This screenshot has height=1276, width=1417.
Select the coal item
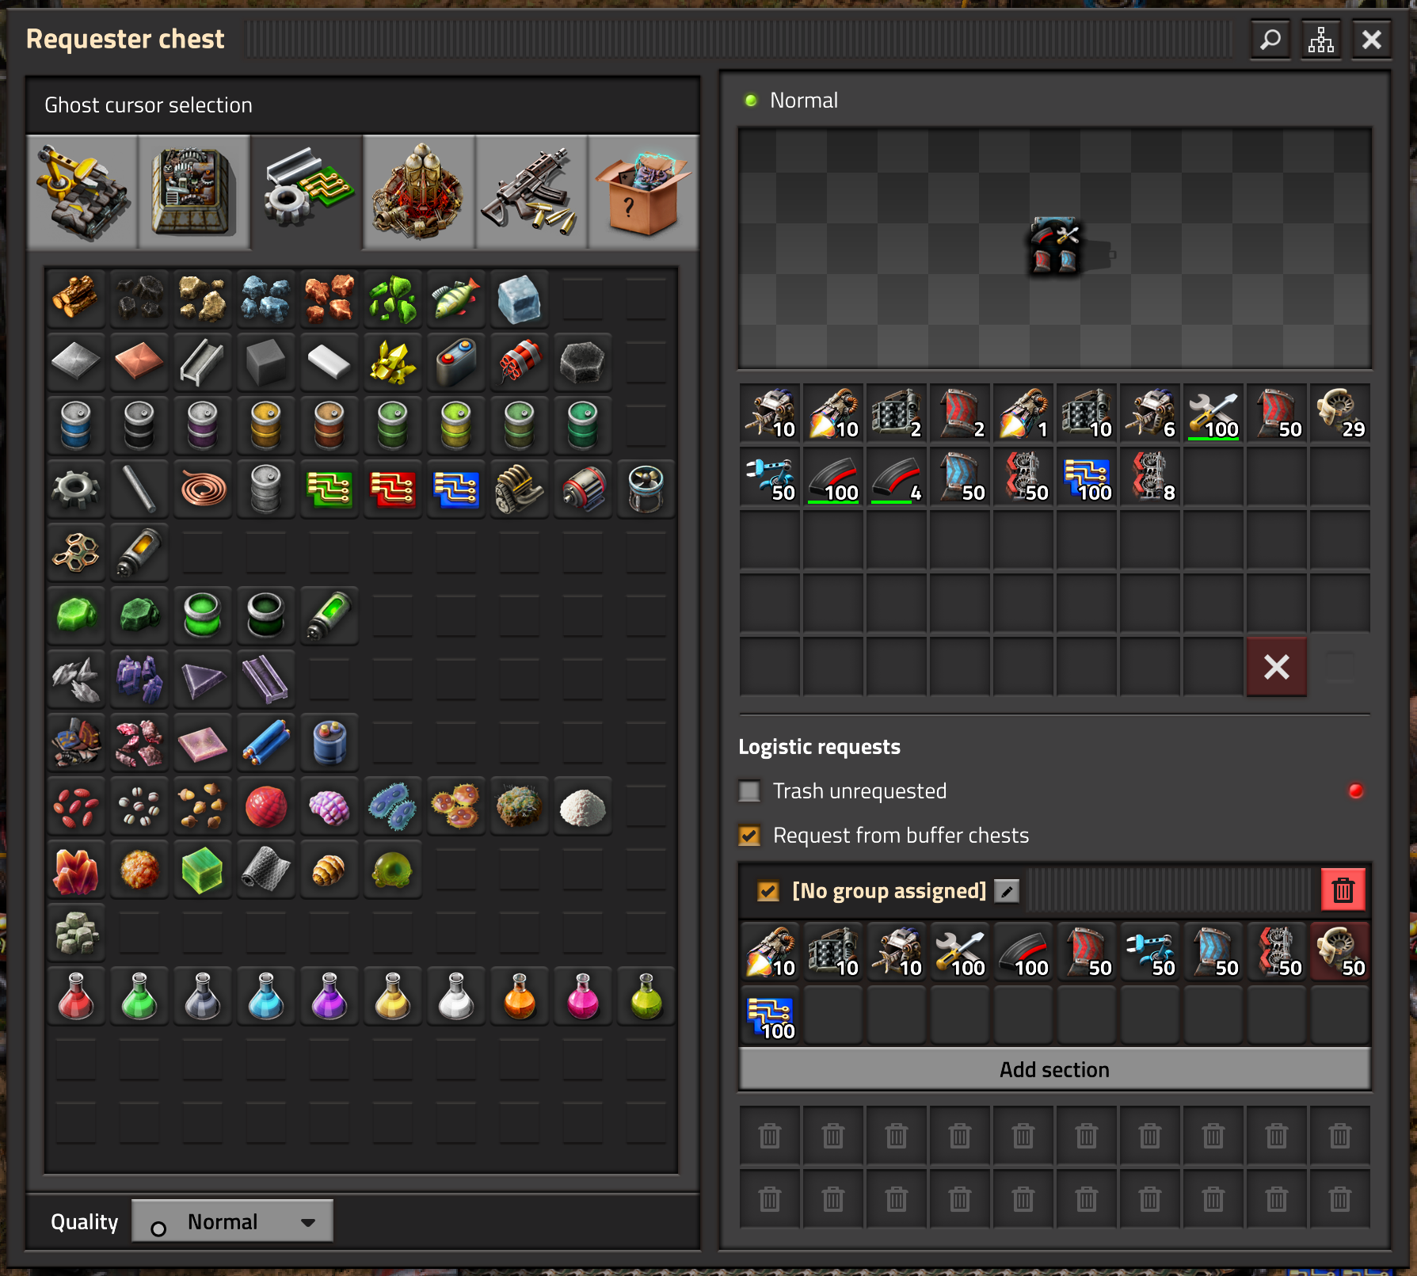(139, 299)
